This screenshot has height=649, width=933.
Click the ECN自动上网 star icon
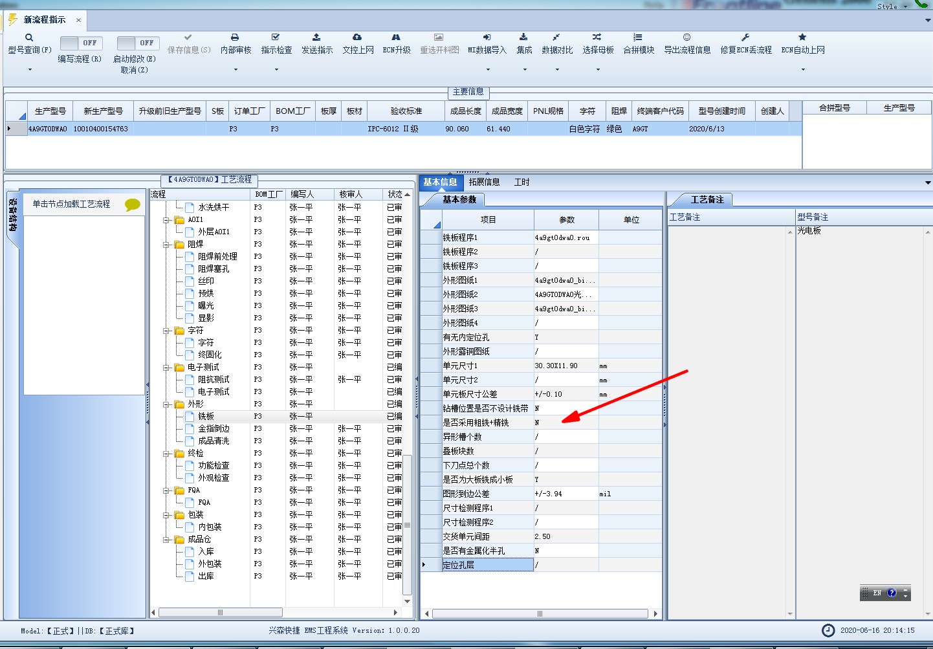click(802, 38)
